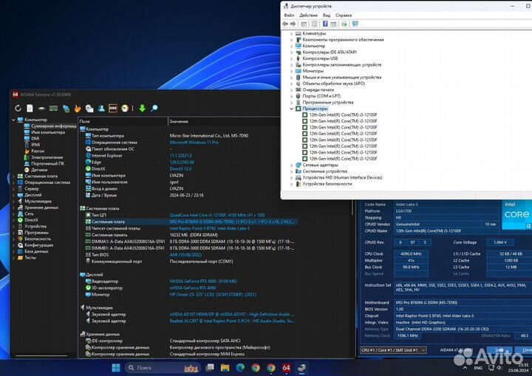Viewport: 532px width, 376px height.
Task: Click the magnifier driver search icon in AIDA64 toolbar
Action: (154, 109)
